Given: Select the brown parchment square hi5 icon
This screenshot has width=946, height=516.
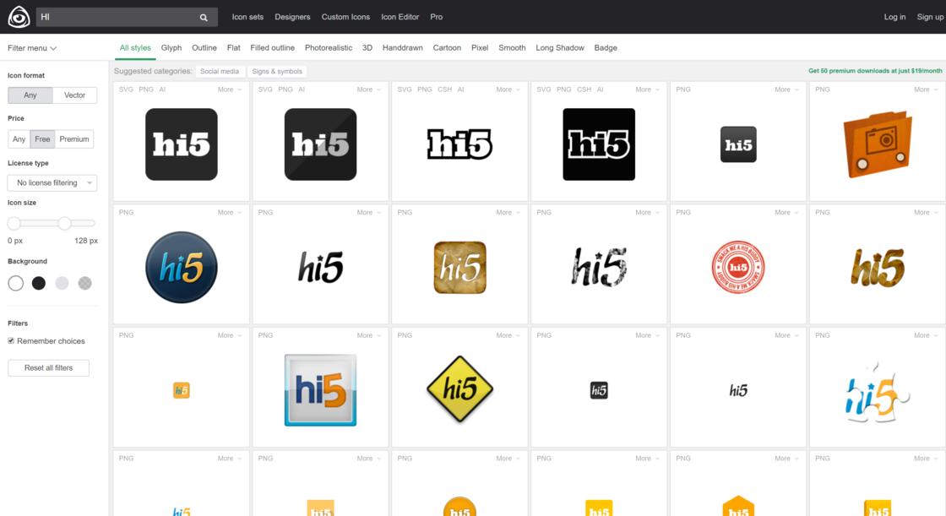Looking at the screenshot, I should 459,268.
